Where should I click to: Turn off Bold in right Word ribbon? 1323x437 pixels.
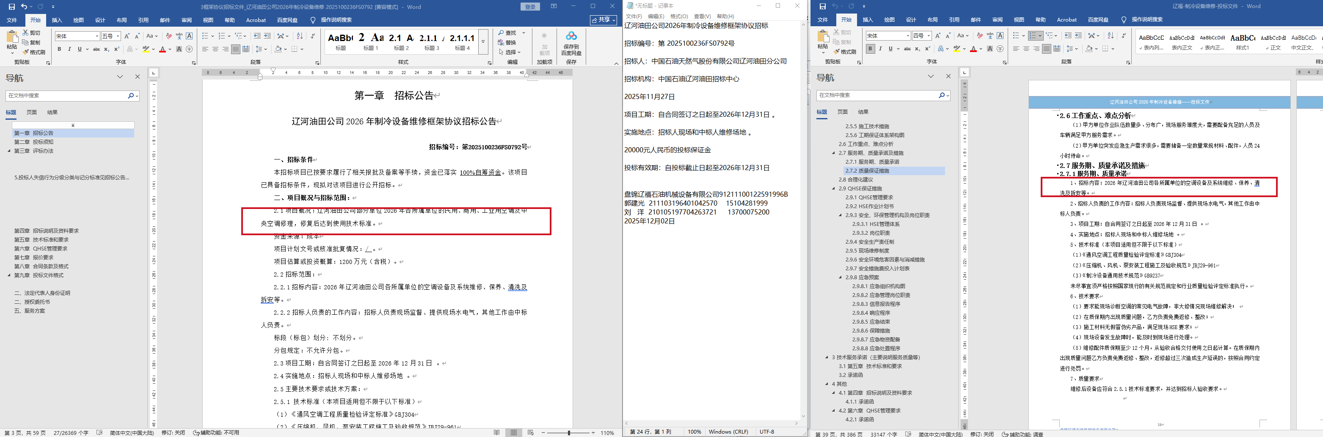(x=870, y=49)
